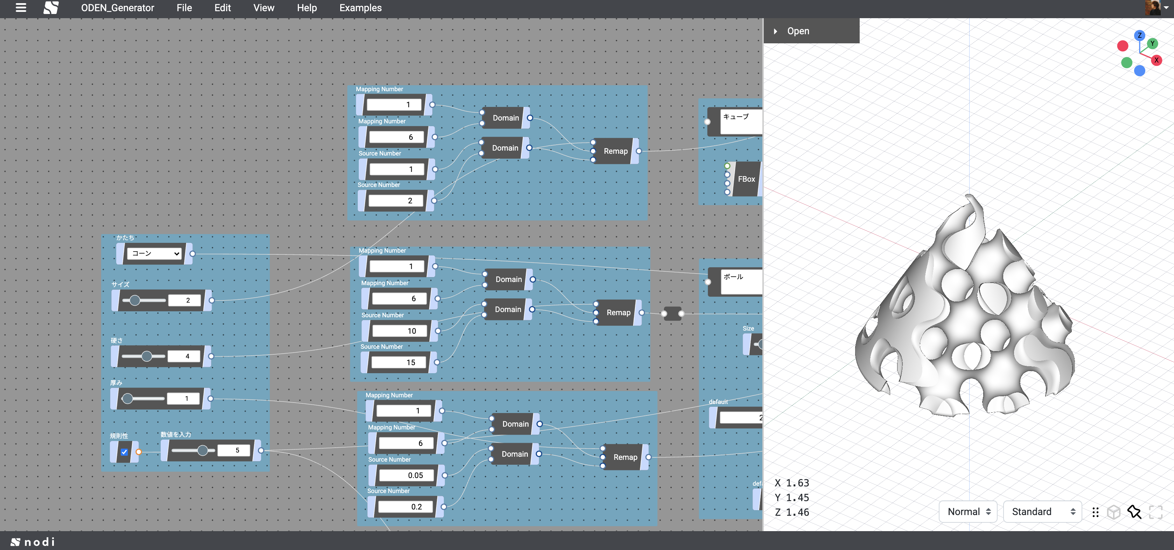
Task: Open the user avatar account menu
Action: (x=1153, y=8)
